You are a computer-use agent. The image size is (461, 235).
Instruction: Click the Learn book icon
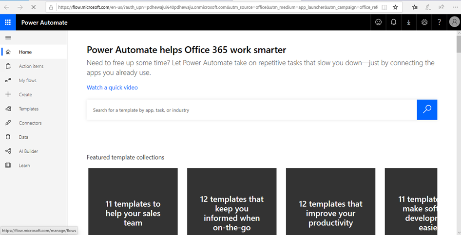click(x=8, y=165)
